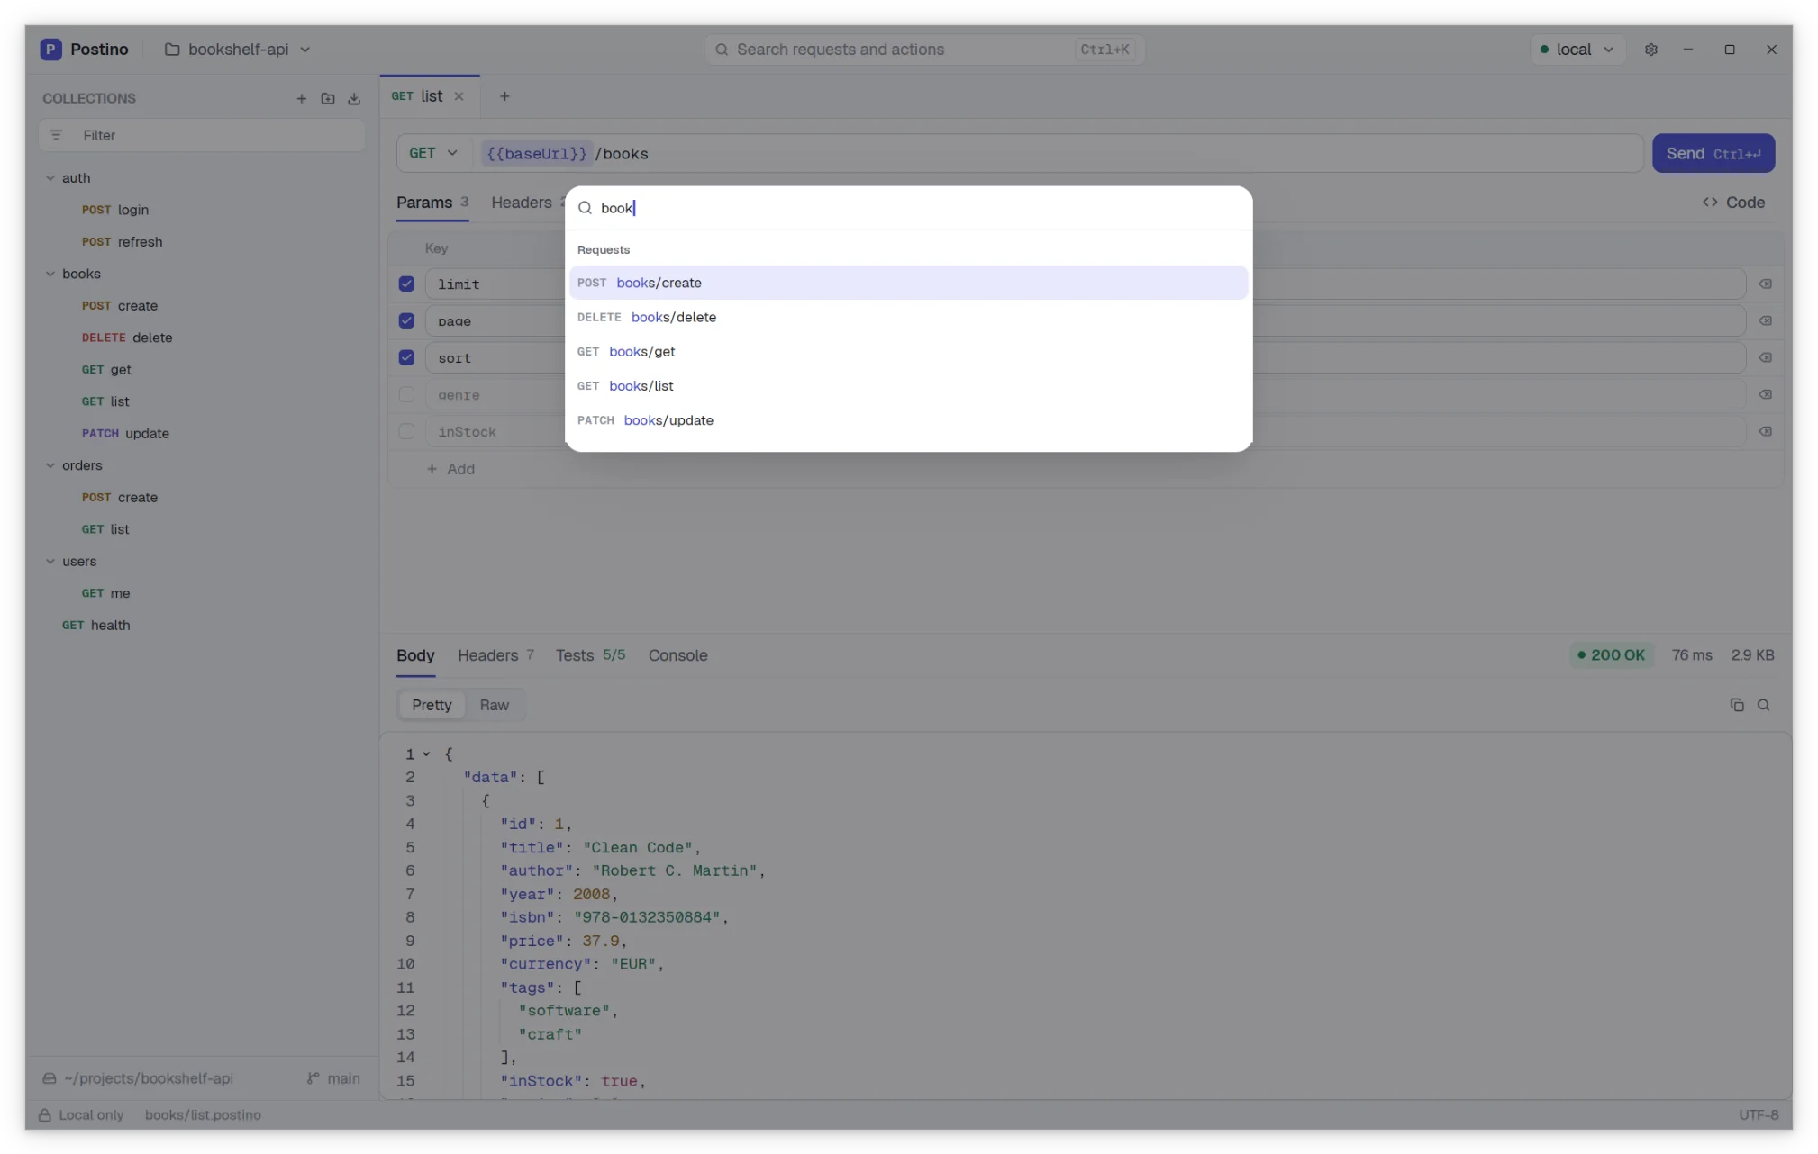
Task: Click the collections Filter field
Action: [x=202, y=135]
